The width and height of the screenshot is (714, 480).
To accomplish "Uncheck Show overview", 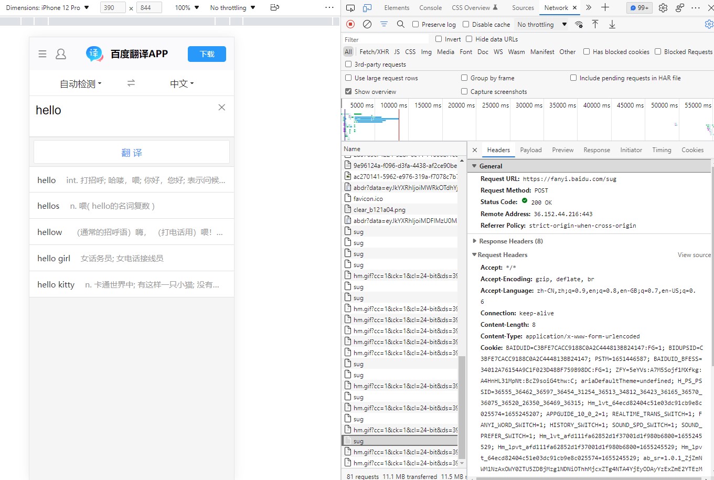I will (x=348, y=91).
